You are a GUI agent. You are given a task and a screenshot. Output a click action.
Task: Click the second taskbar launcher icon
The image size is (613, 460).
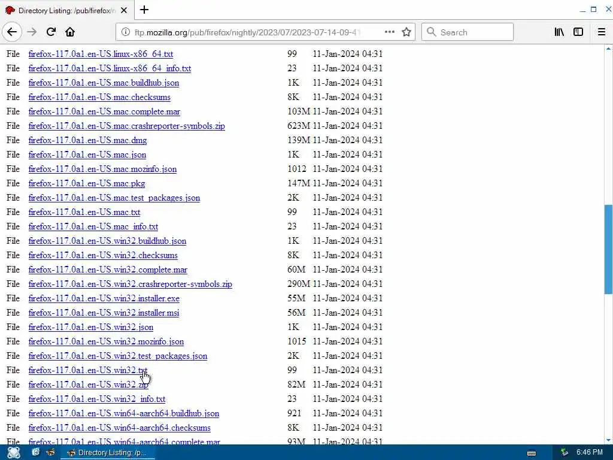pyautogui.click(x=51, y=453)
